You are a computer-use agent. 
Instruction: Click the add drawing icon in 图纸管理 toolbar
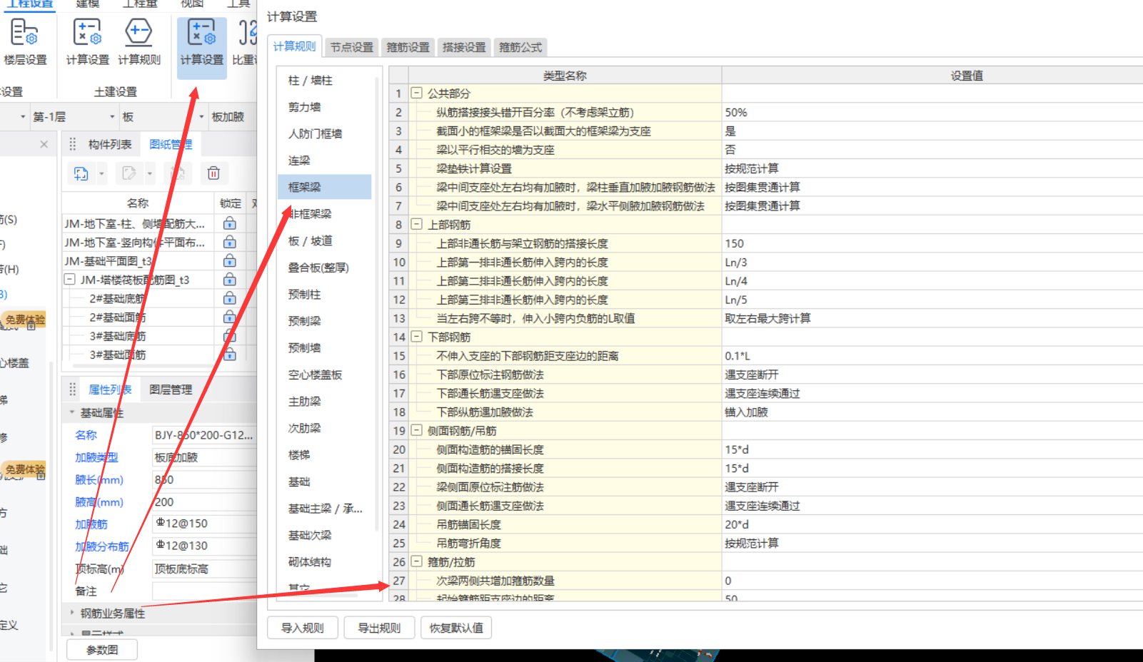(81, 173)
